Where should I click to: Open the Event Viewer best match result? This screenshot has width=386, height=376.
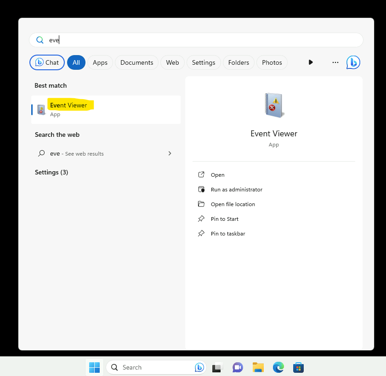106,110
